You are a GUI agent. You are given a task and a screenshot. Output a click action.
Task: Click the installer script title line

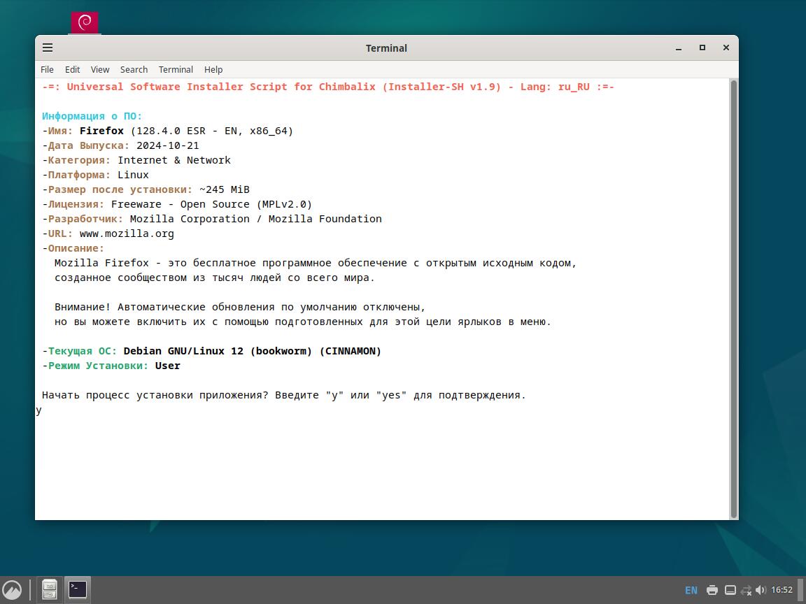pos(328,87)
